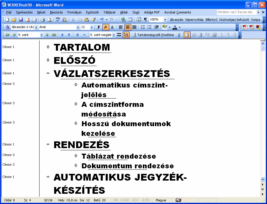Expand the TARTALOM heading
Screen dimensions: 267x204
(48, 47)
